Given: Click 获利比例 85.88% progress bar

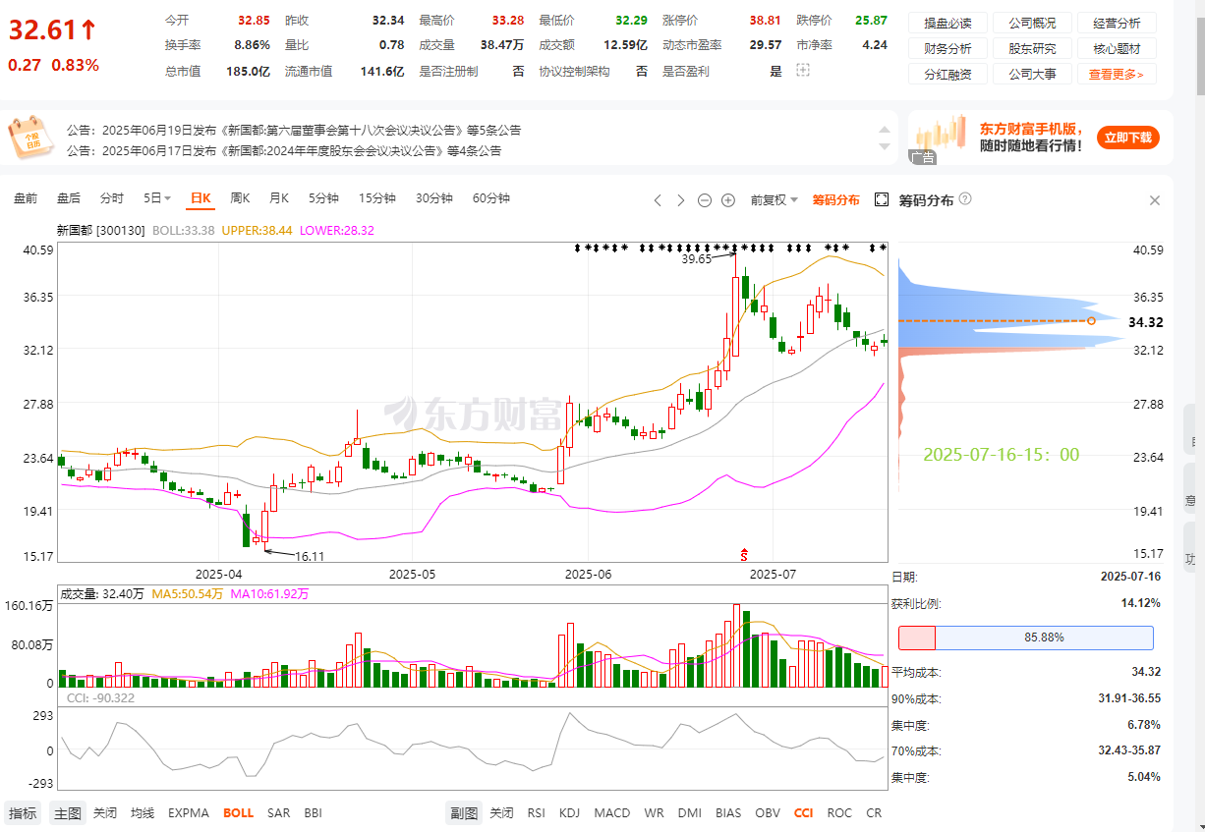Looking at the screenshot, I should pos(1025,638).
